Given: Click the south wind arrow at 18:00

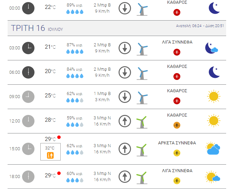Looking at the screenshot, I should point(125,177).
